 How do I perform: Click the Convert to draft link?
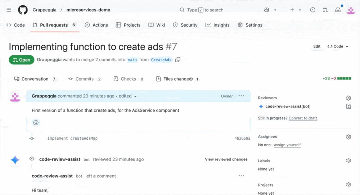coord(303,118)
